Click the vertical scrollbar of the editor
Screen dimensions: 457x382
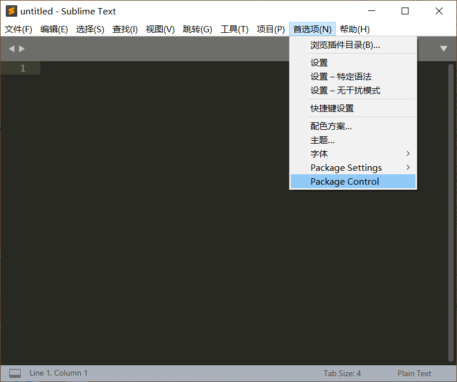451,213
